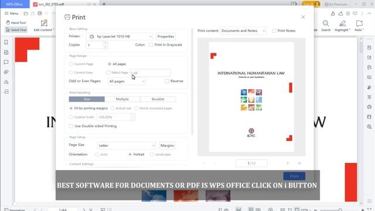Increase Copies with the up stepper

pos(105,43)
